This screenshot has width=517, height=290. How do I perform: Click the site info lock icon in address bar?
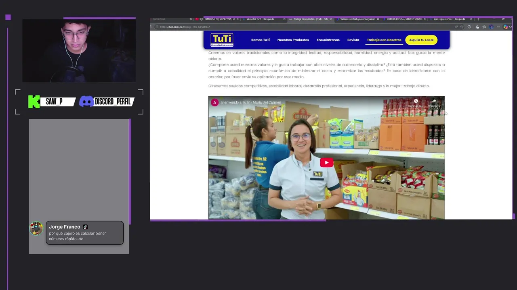click(157, 27)
